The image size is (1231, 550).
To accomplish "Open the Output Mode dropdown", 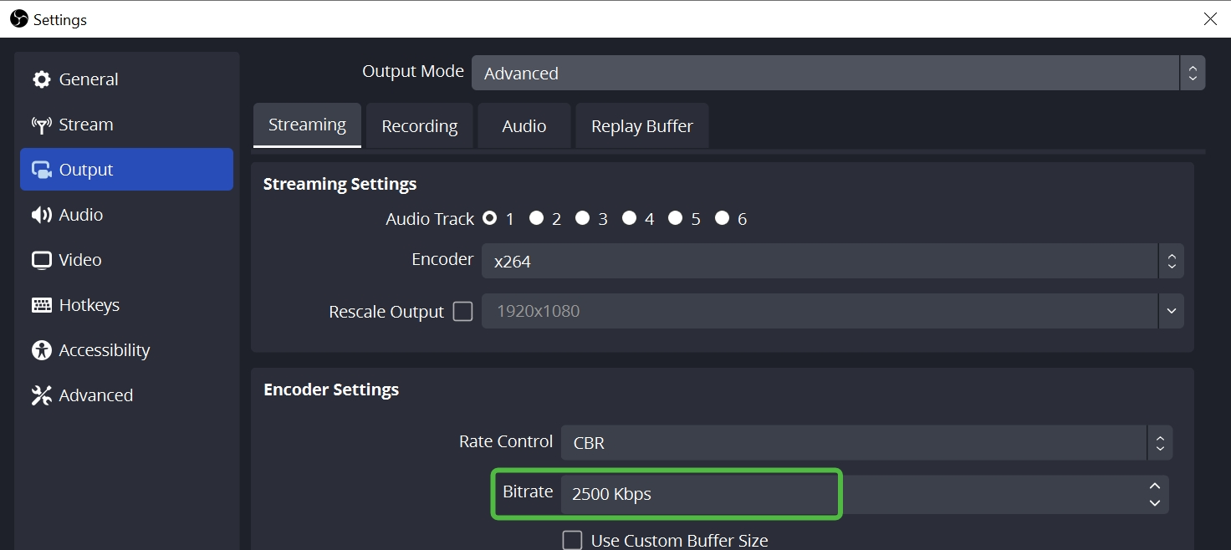I will pyautogui.click(x=838, y=74).
